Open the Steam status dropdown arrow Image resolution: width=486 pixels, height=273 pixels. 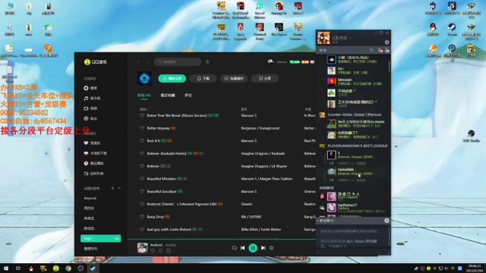[x=349, y=38]
